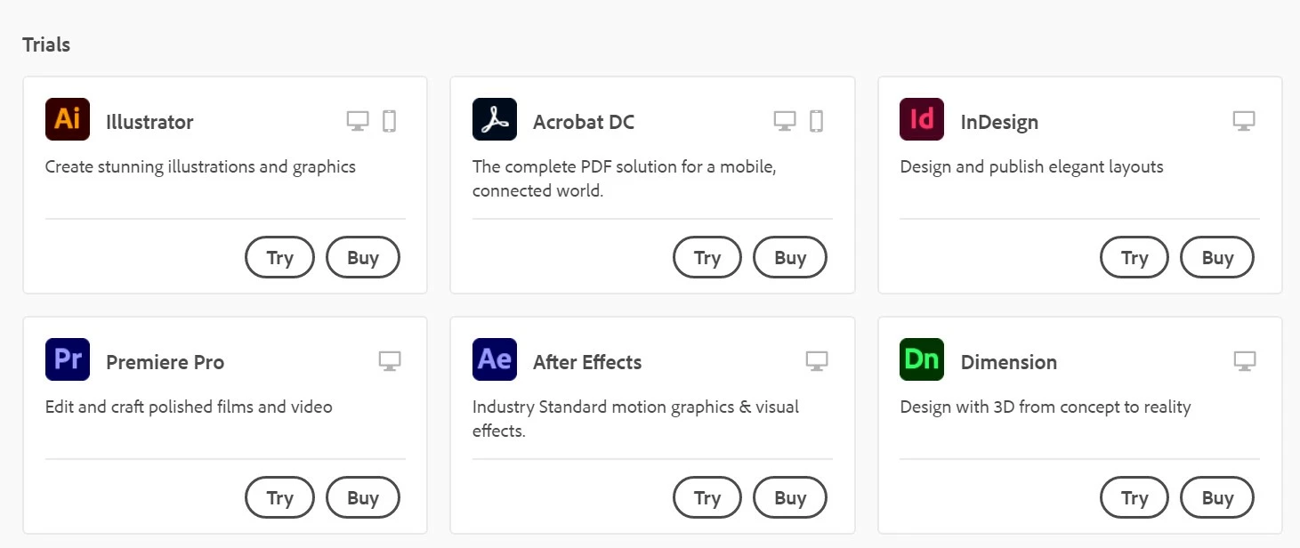Viewport: 1300px width, 548px height.
Task: Click Dimension's desktop platform icon
Action: [x=1244, y=361]
